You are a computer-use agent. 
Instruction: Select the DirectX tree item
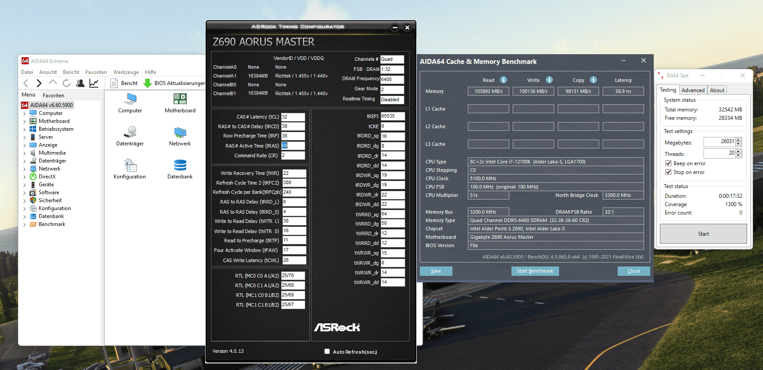coord(43,177)
